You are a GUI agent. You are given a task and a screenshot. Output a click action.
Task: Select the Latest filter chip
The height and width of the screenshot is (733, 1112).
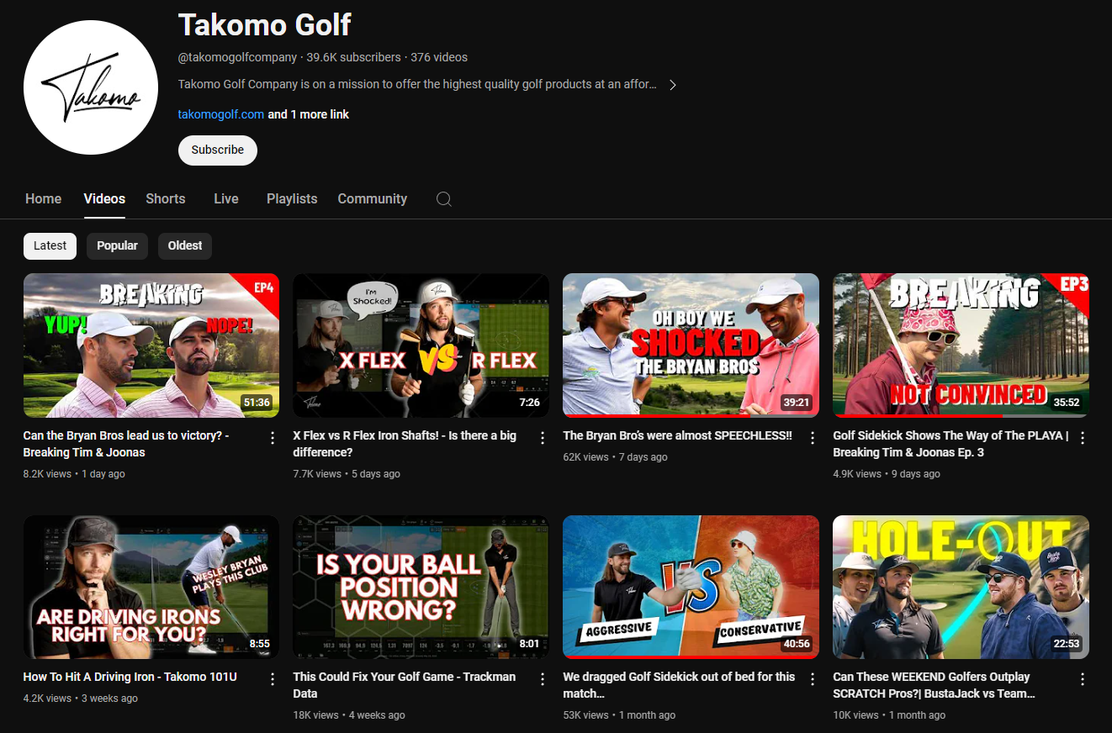pos(50,245)
